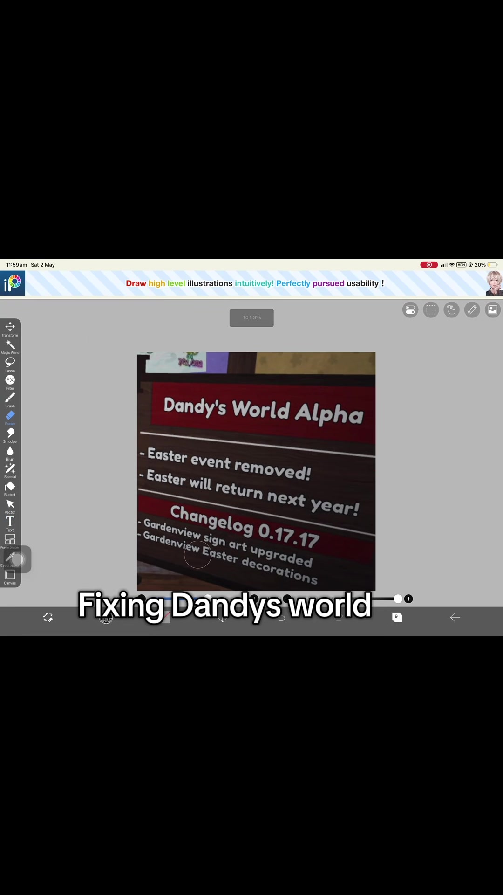Tap the 11:59 am clock text
This screenshot has width=503, height=895.
tap(16, 265)
